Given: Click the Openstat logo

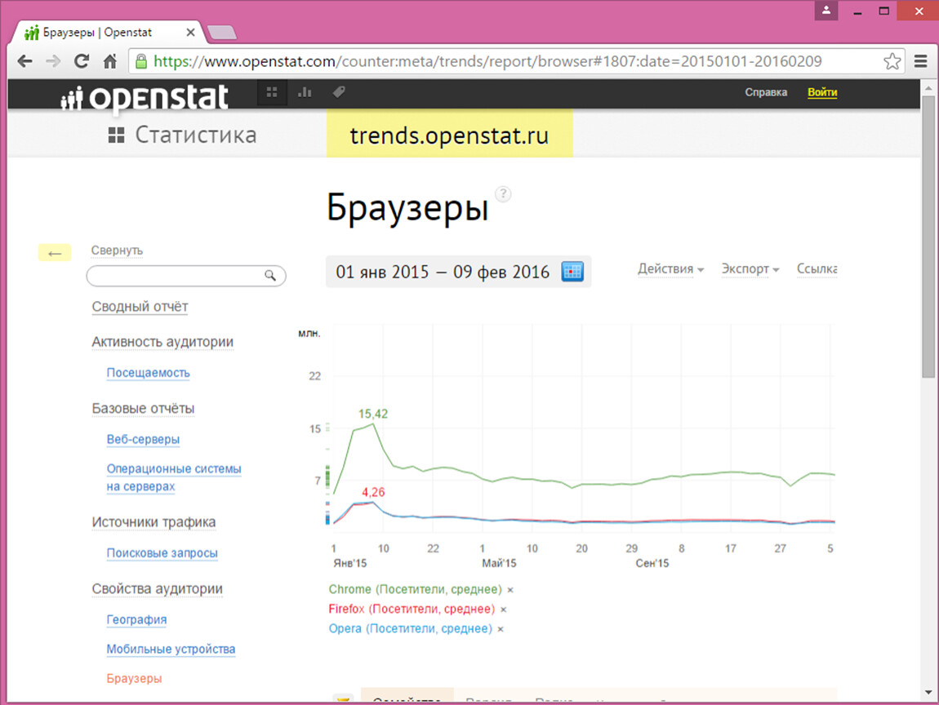Looking at the screenshot, I should point(145,98).
